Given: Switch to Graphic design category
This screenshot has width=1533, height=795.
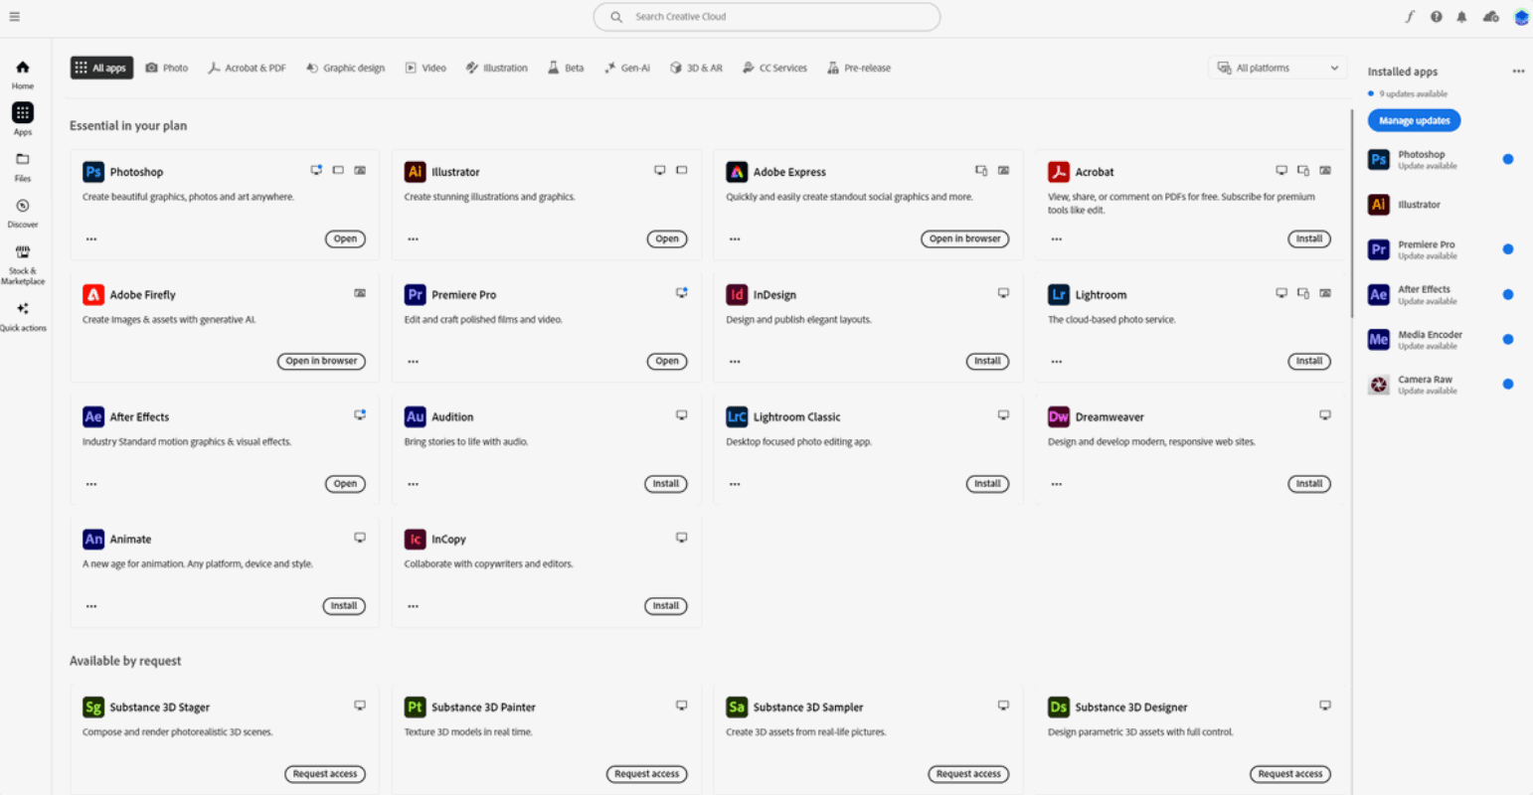Looking at the screenshot, I should [x=345, y=68].
